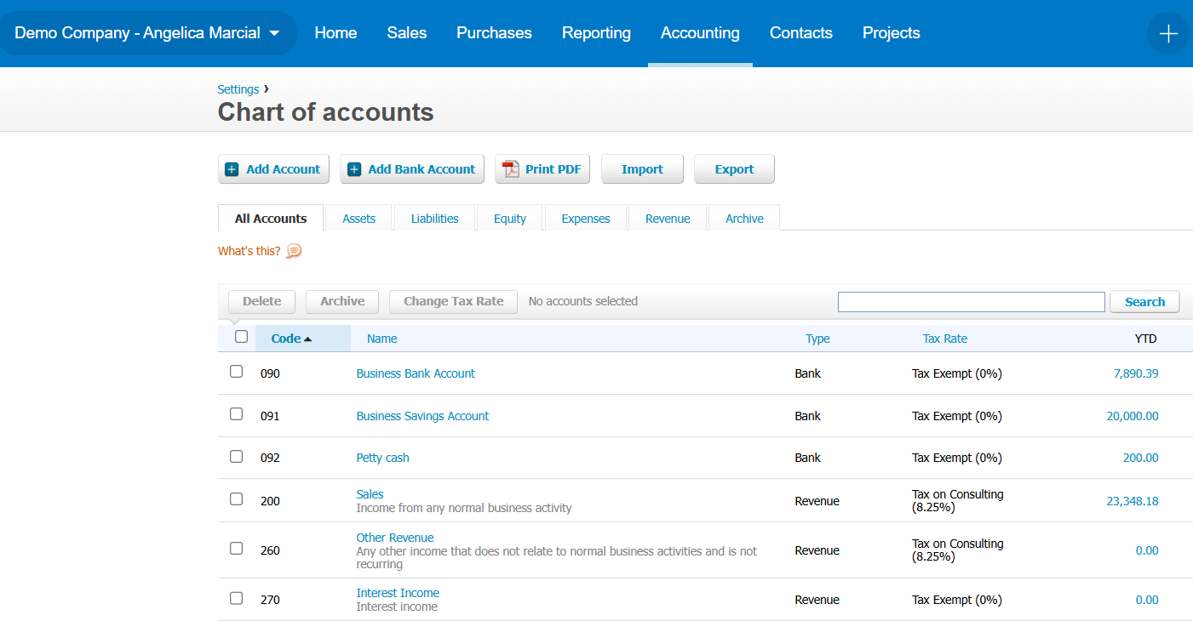Click the account search text field
Screen dimensions: 1193x621
pyautogui.click(x=971, y=302)
